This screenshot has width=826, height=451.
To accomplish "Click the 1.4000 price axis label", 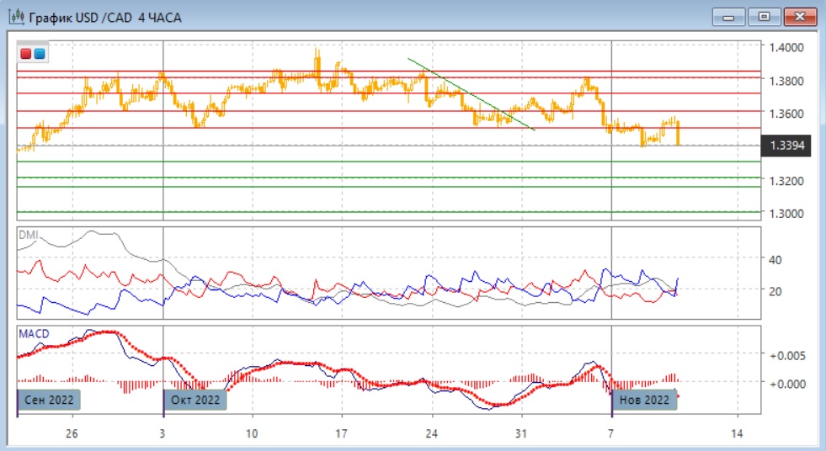I will 787,48.
